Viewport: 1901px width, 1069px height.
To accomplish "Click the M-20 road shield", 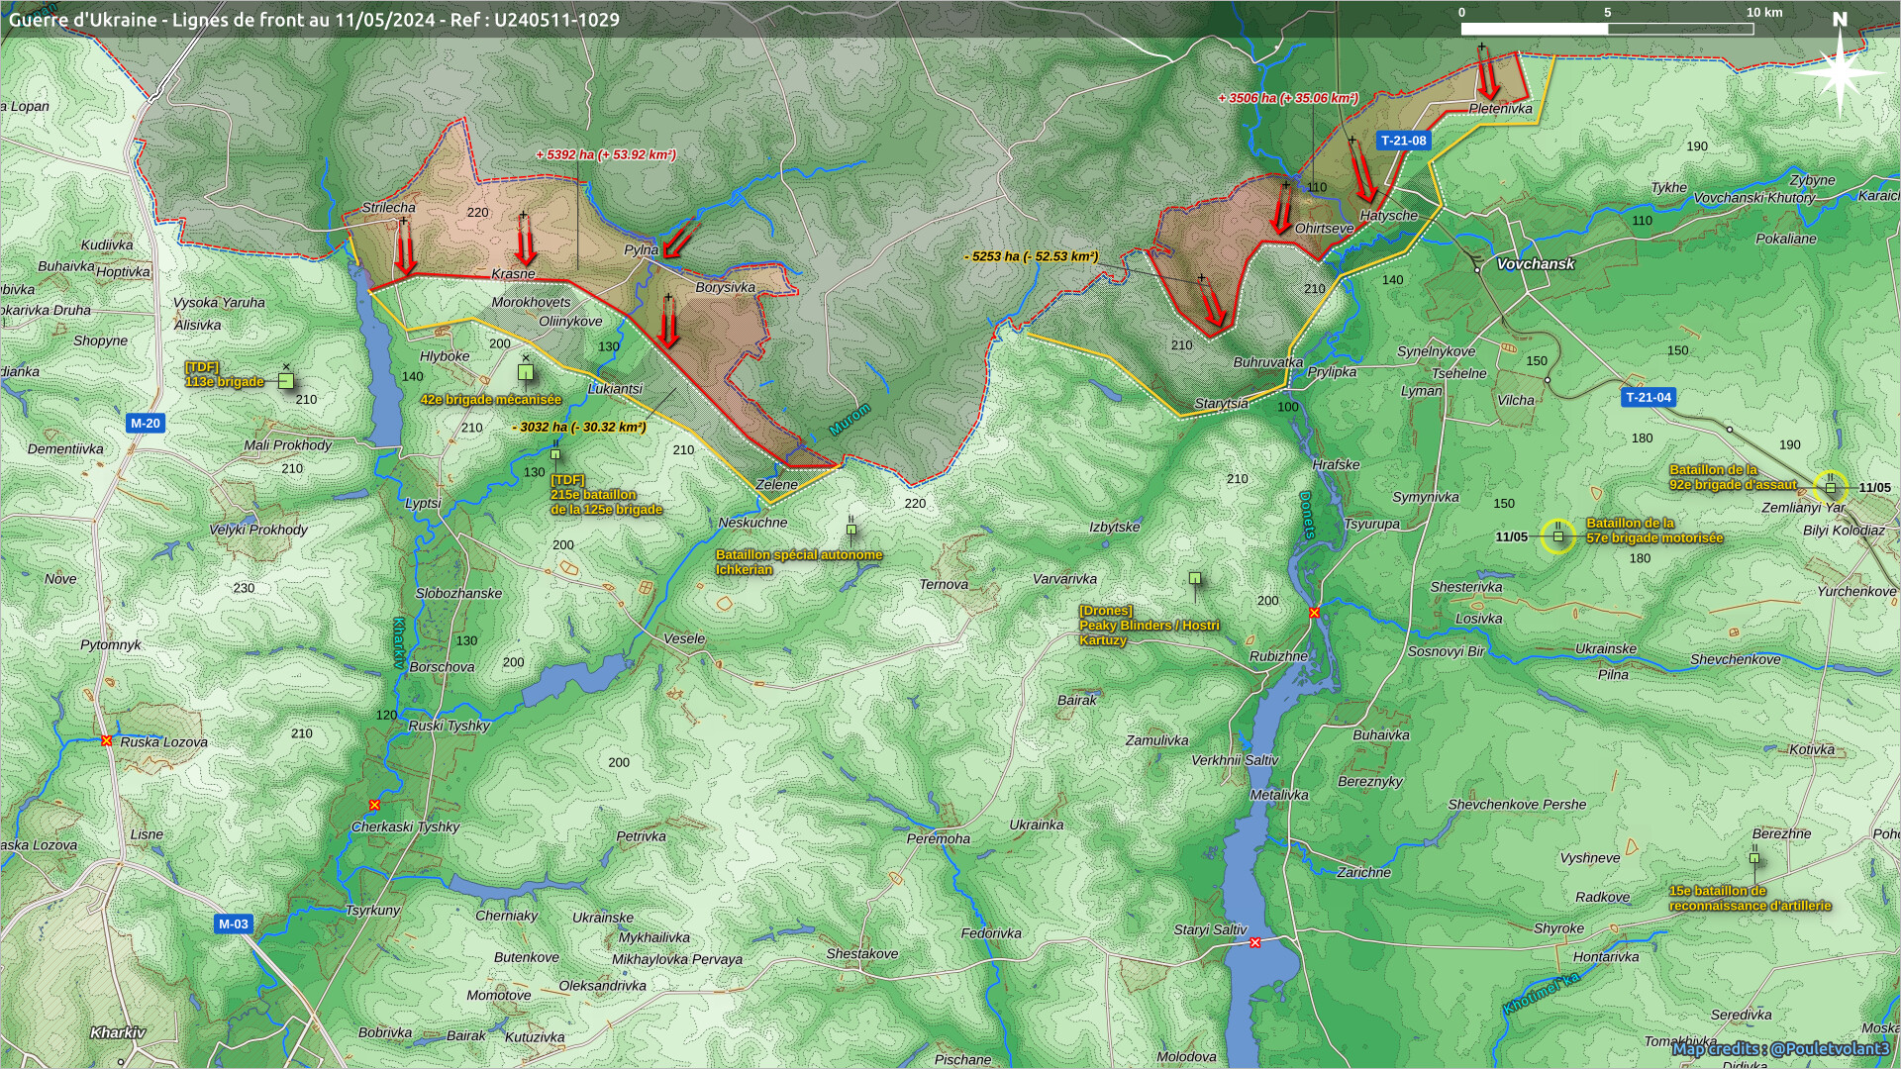I will pyautogui.click(x=145, y=424).
